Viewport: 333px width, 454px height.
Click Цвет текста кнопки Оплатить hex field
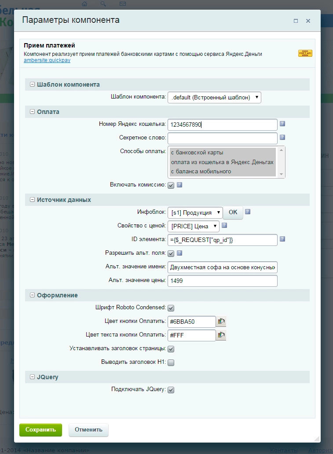click(192, 335)
